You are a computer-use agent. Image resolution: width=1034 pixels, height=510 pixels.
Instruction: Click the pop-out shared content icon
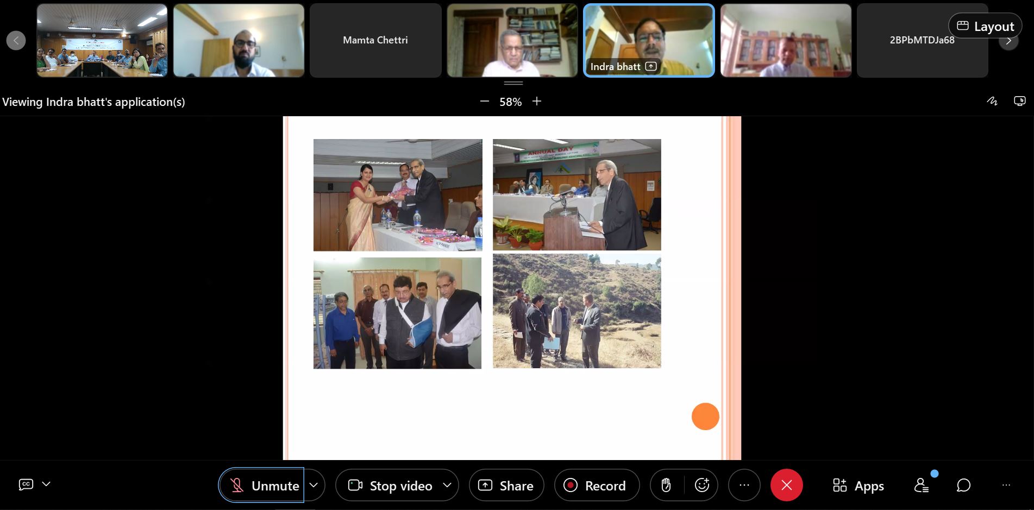point(1019,102)
